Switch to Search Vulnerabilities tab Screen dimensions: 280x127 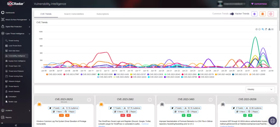74,14
